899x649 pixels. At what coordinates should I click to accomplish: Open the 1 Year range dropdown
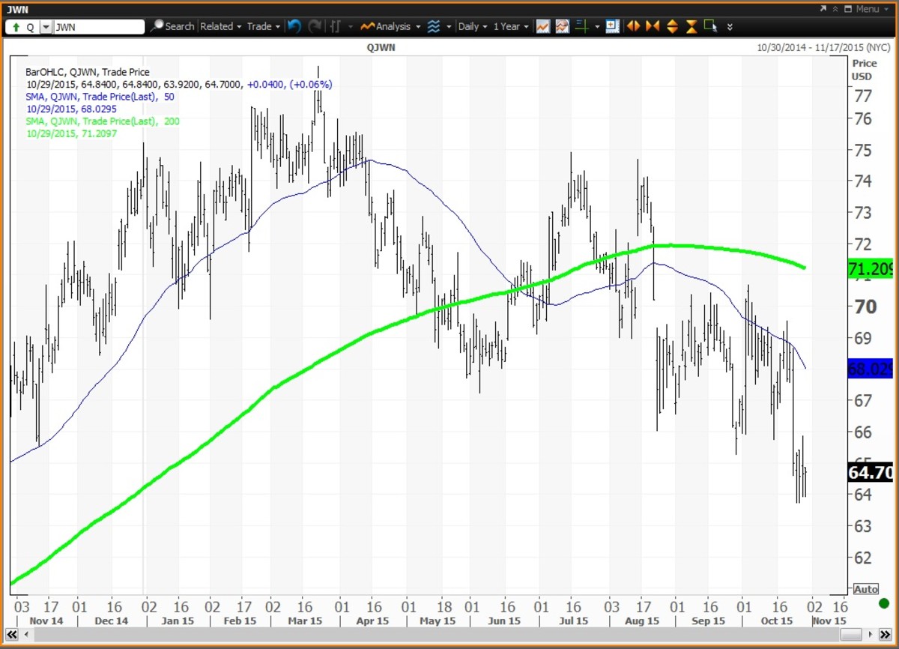pyautogui.click(x=510, y=26)
